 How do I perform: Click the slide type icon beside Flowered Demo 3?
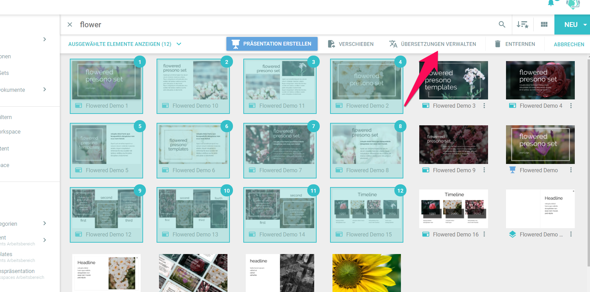426,106
